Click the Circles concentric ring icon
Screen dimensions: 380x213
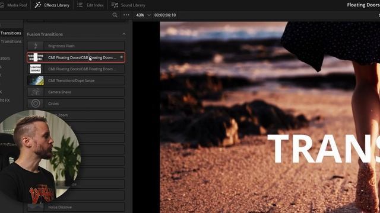[x=36, y=104]
